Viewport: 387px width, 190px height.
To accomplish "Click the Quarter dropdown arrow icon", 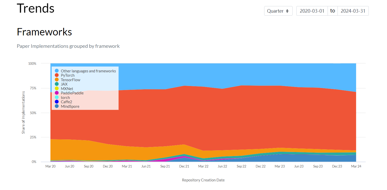I will (287, 11).
